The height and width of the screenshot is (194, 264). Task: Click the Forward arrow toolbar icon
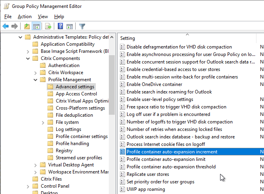click(x=15, y=26)
